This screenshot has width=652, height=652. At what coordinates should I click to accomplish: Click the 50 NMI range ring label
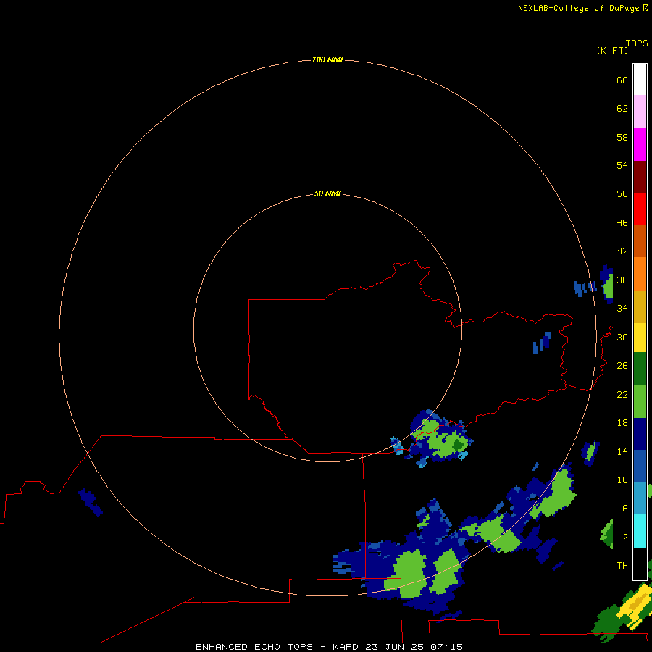327,193
